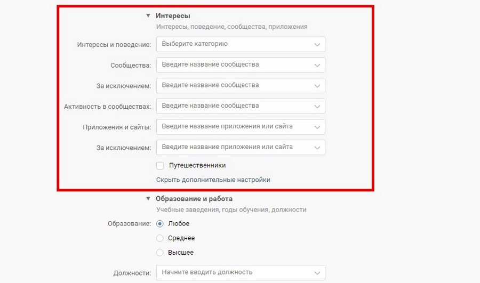
Task: Focus the Должности position input field
Action: [241, 272]
